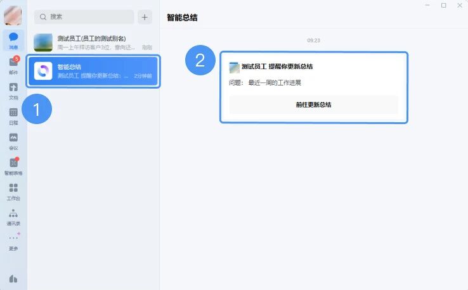This screenshot has height=290, width=468.
Task: Open the 日程 calendar icon
Action: (13, 115)
